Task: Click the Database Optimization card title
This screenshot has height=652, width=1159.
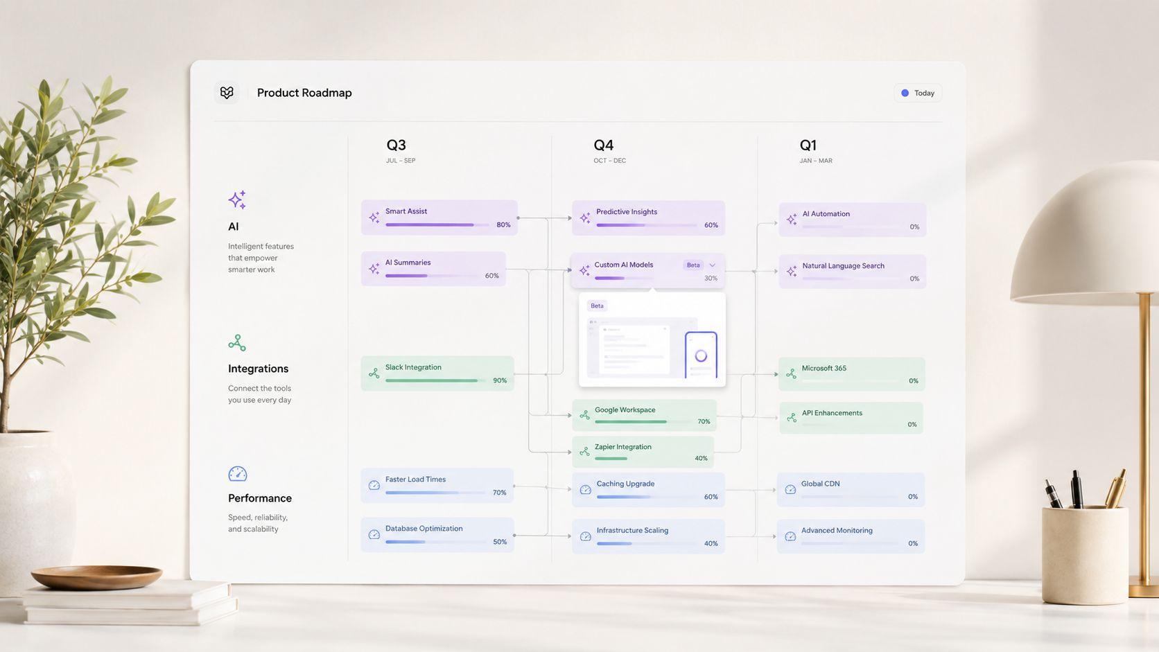Action: [424, 529]
